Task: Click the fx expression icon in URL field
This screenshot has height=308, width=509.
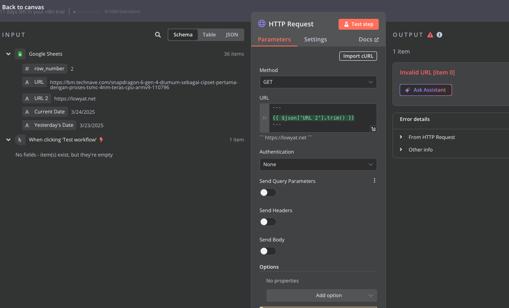Action: pos(264,118)
